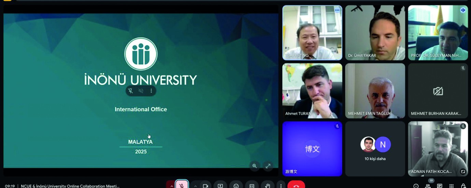
Task: Click name label 'MEHMET EMİN TAĞLUK'
Action: pos(370,113)
